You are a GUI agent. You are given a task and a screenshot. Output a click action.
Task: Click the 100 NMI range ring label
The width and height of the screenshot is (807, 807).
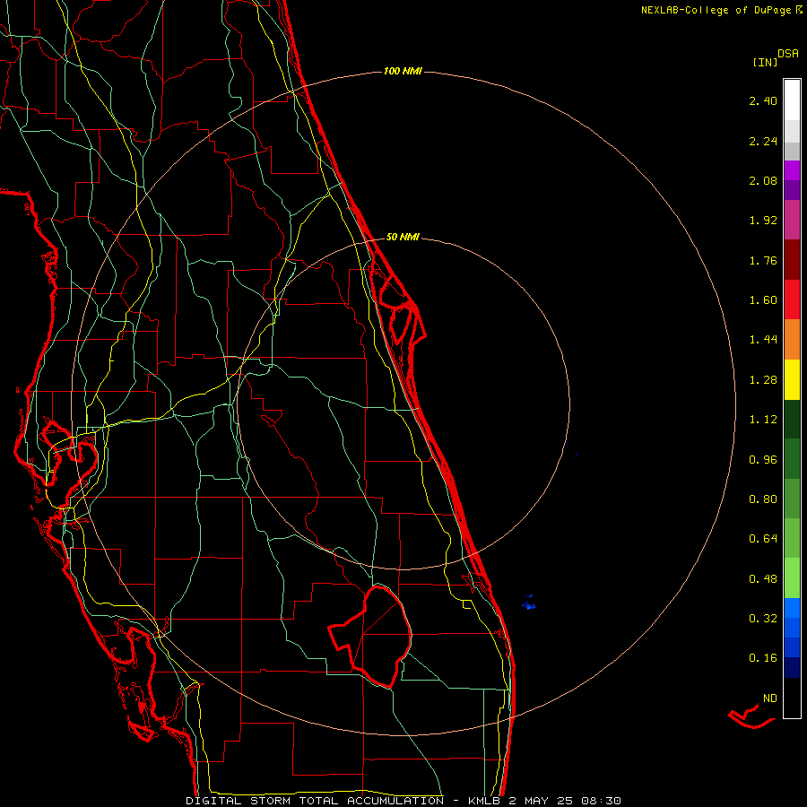[x=403, y=71]
